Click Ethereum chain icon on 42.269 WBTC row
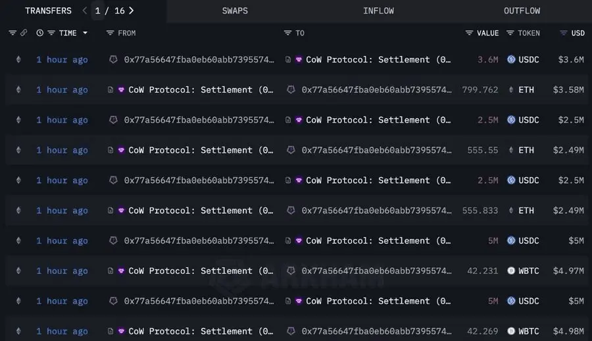 coord(18,331)
